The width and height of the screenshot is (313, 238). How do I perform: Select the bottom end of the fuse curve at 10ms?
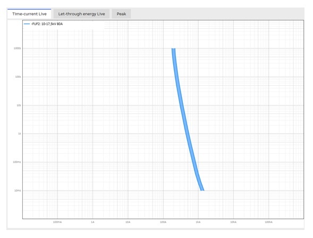tap(202, 190)
